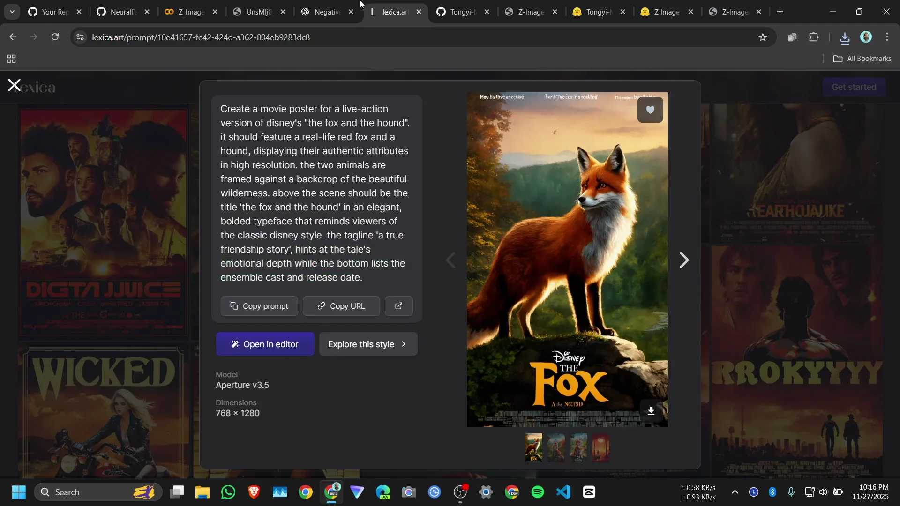
Task: Copy the prompt text
Action: [259, 306]
